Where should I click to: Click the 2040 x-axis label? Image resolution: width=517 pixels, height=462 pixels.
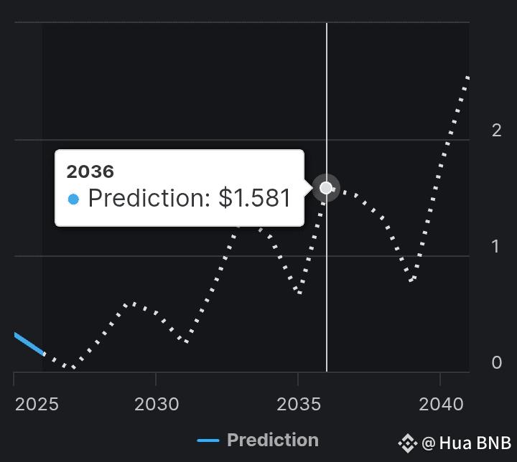click(x=441, y=404)
